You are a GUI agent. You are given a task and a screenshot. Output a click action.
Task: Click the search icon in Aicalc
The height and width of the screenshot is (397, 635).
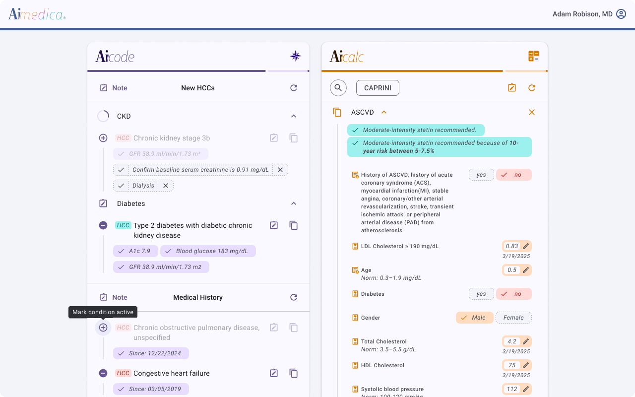pos(338,88)
